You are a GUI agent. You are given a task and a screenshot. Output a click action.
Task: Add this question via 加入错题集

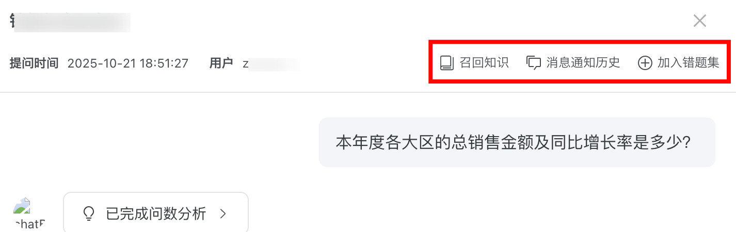point(679,63)
